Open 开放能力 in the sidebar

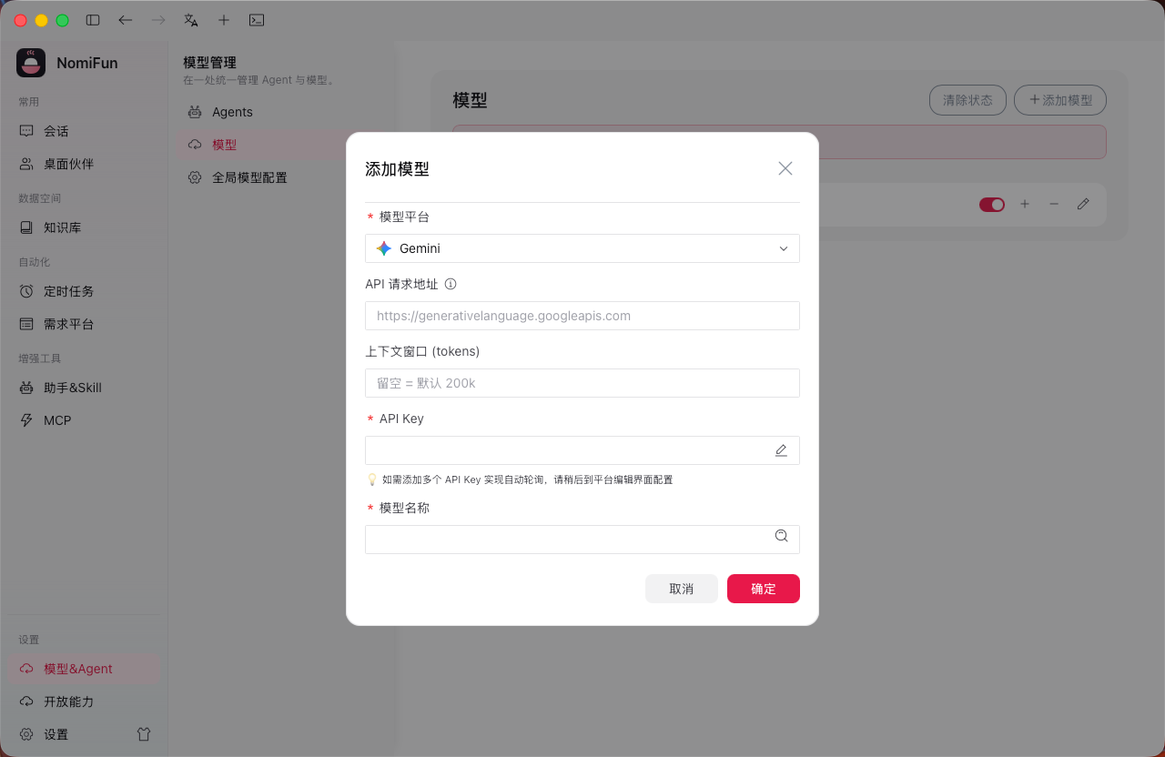coord(84,701)
